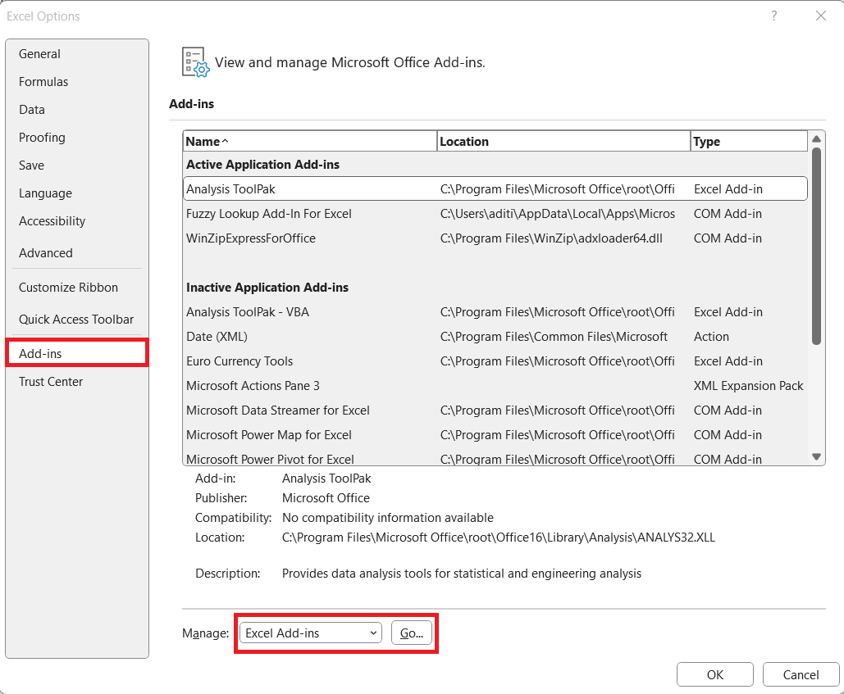This screenshot has height=694, width=844.
Task: Click the Action type cell for Date (XML)
Action: pos(711,337)
